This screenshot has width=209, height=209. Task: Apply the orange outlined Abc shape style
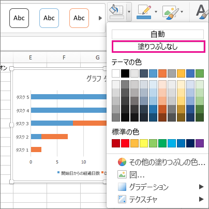pyautogui.click(x=79, y=18)
